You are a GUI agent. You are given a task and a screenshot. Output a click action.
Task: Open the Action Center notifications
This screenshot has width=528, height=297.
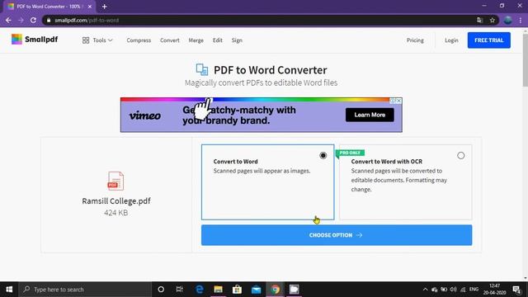click(x=517, y=290)
